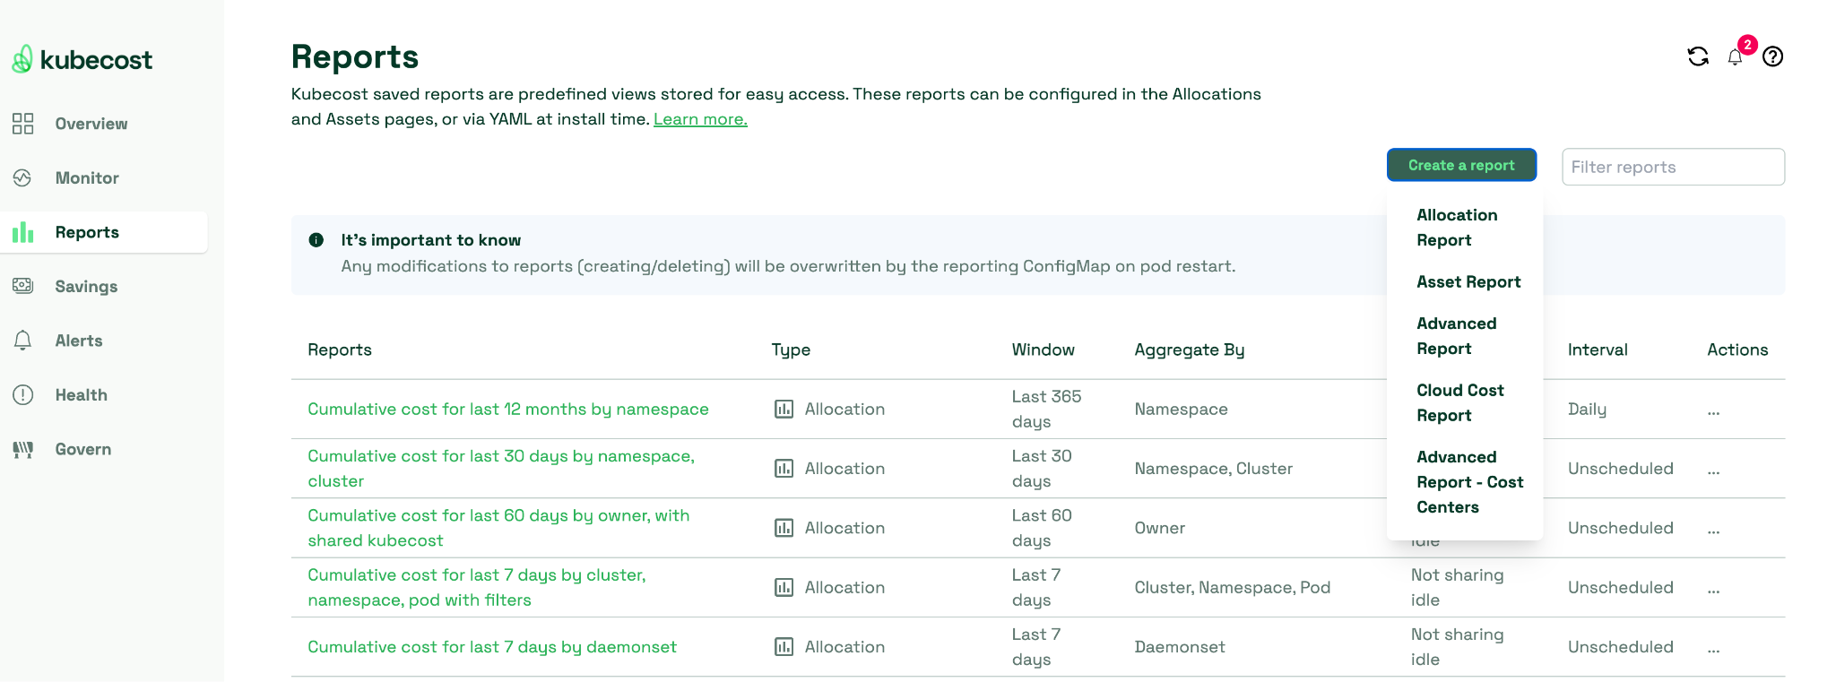Click the Savings money icon
This screenshot has width=1836, height=682.
point(23,286)
